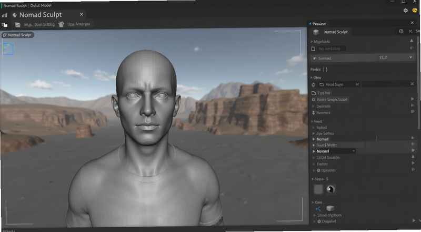Select the gray square material swatch
This screenshot has width=421, height=232.
point(318,189)
